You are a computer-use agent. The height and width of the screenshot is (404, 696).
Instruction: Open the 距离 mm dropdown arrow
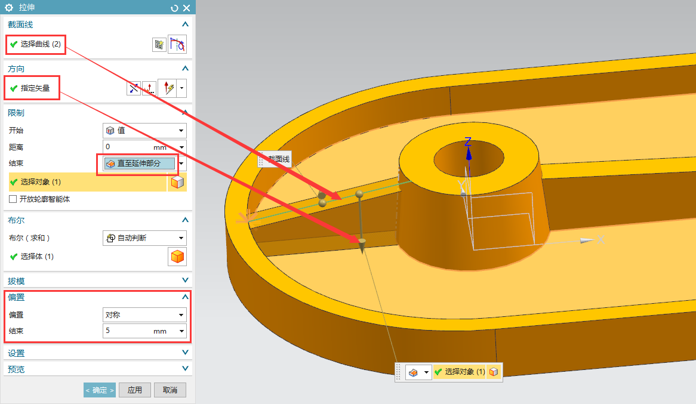181,147
